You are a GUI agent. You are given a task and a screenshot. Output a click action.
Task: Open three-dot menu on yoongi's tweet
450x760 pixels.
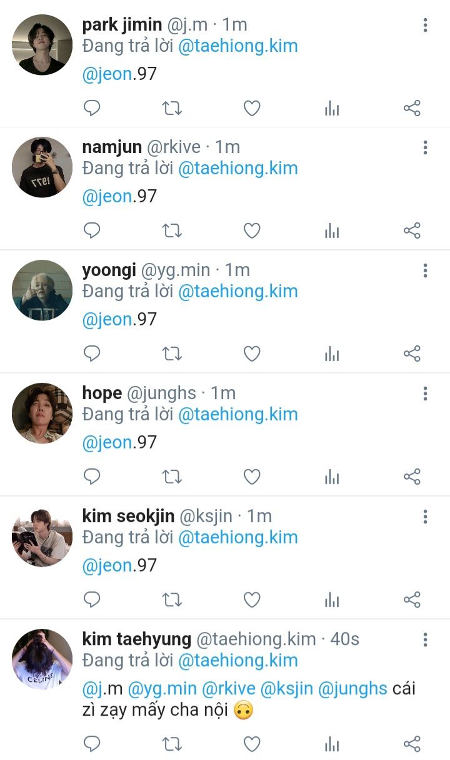(x=425, y=270)
